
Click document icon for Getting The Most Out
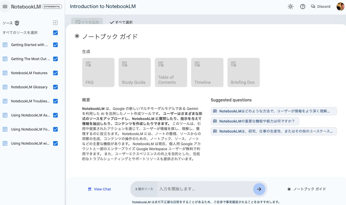coord(5,59)
